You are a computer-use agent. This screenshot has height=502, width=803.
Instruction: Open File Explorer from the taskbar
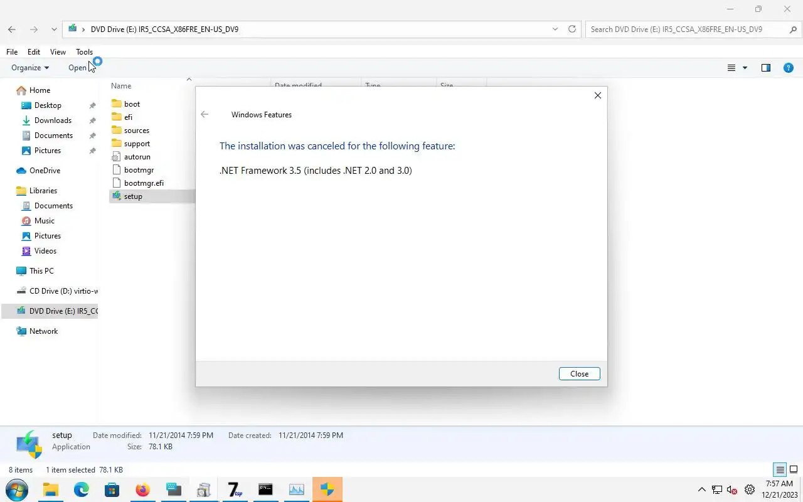pyautogui.click(x=51, y=489)
